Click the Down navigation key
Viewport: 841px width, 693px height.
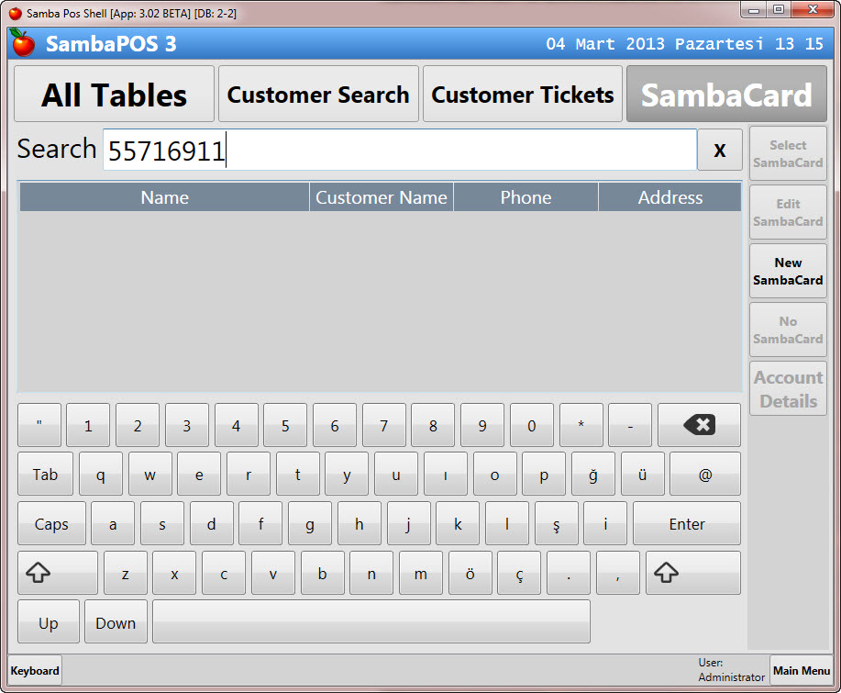tap(116, 623)
